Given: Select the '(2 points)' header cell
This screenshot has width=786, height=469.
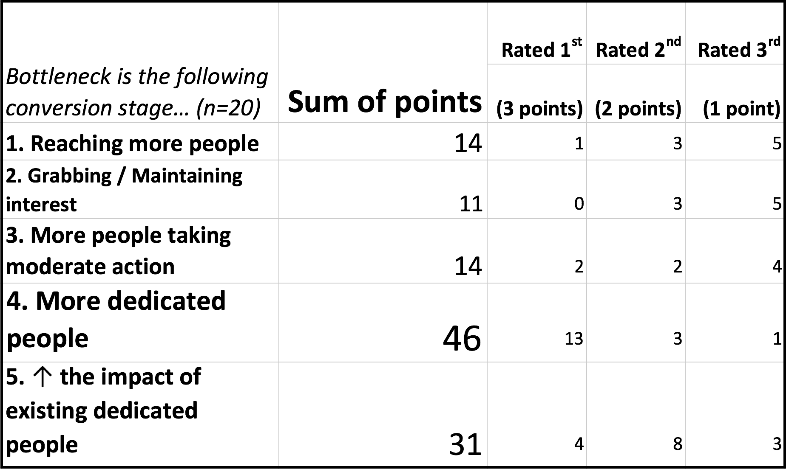Looking at the screenshot, I should point(636,94).
